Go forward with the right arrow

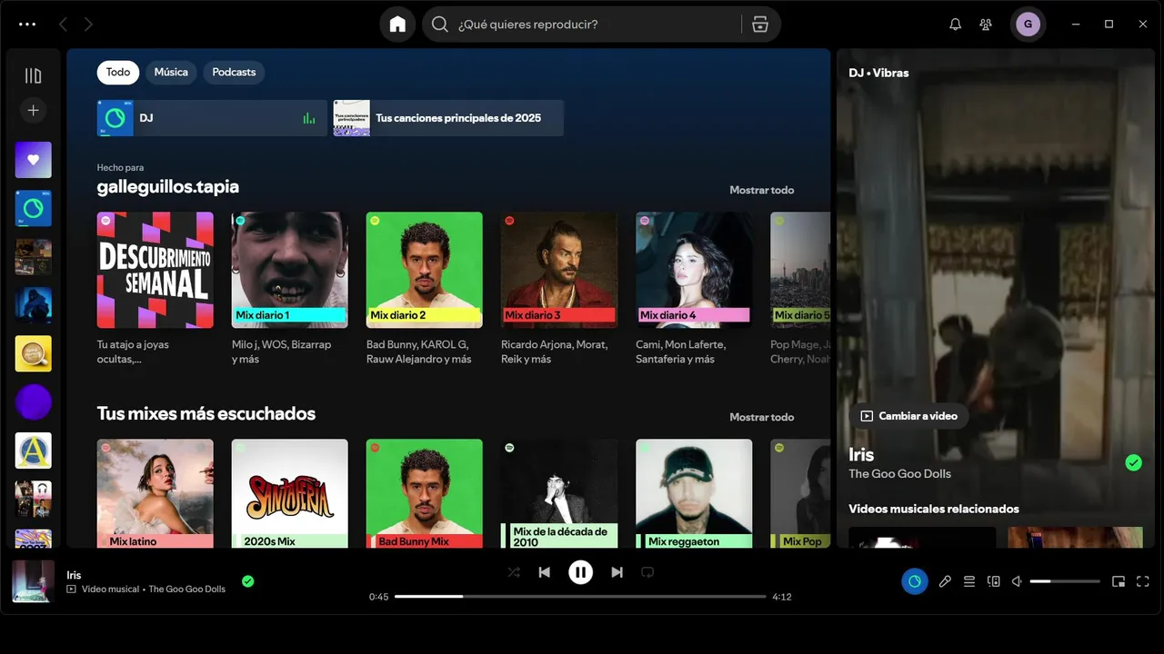pyautogui.click(x=88, y=25)
